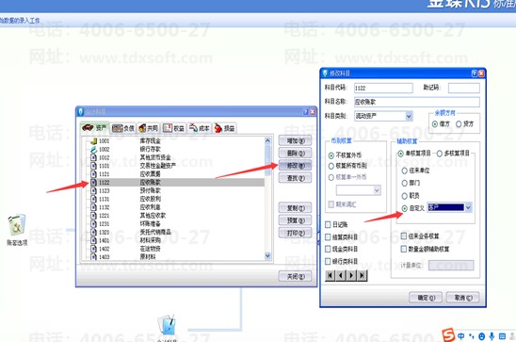
Task: Click the document icon of account 1121
Action: (93, 173)
